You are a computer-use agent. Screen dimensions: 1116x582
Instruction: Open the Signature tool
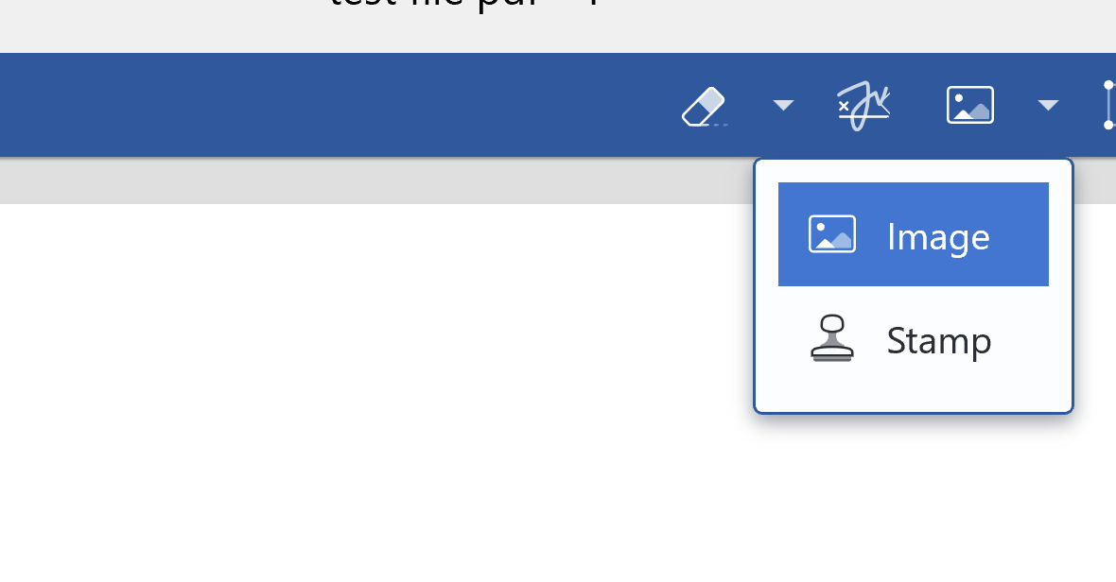(864, 106)
